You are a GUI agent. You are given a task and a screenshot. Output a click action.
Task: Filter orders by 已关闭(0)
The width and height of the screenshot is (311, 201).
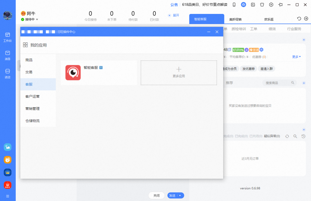click(256, 136)
